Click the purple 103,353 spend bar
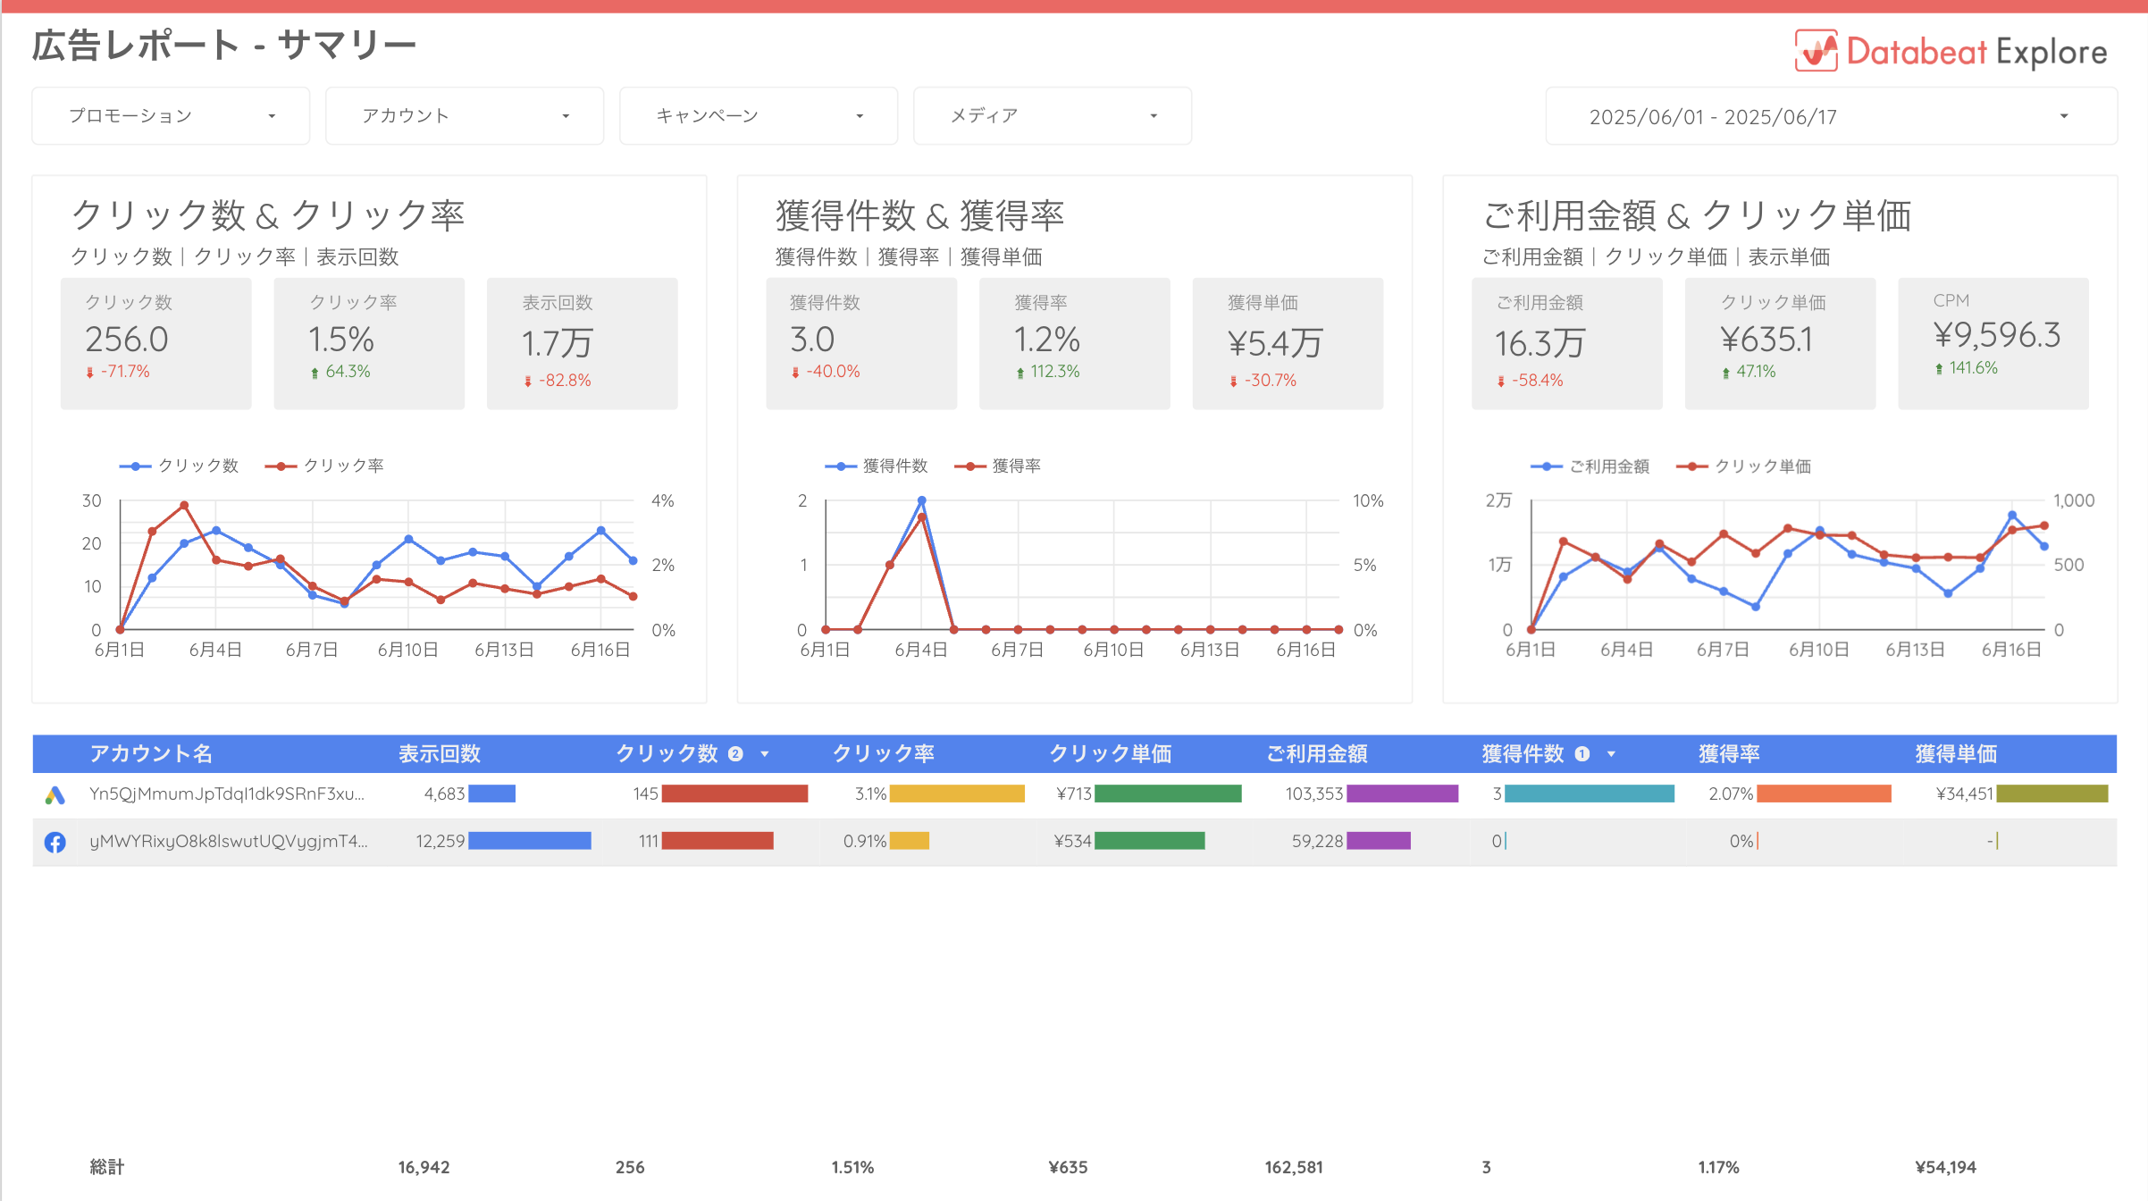 click(x=1403, y=794)
